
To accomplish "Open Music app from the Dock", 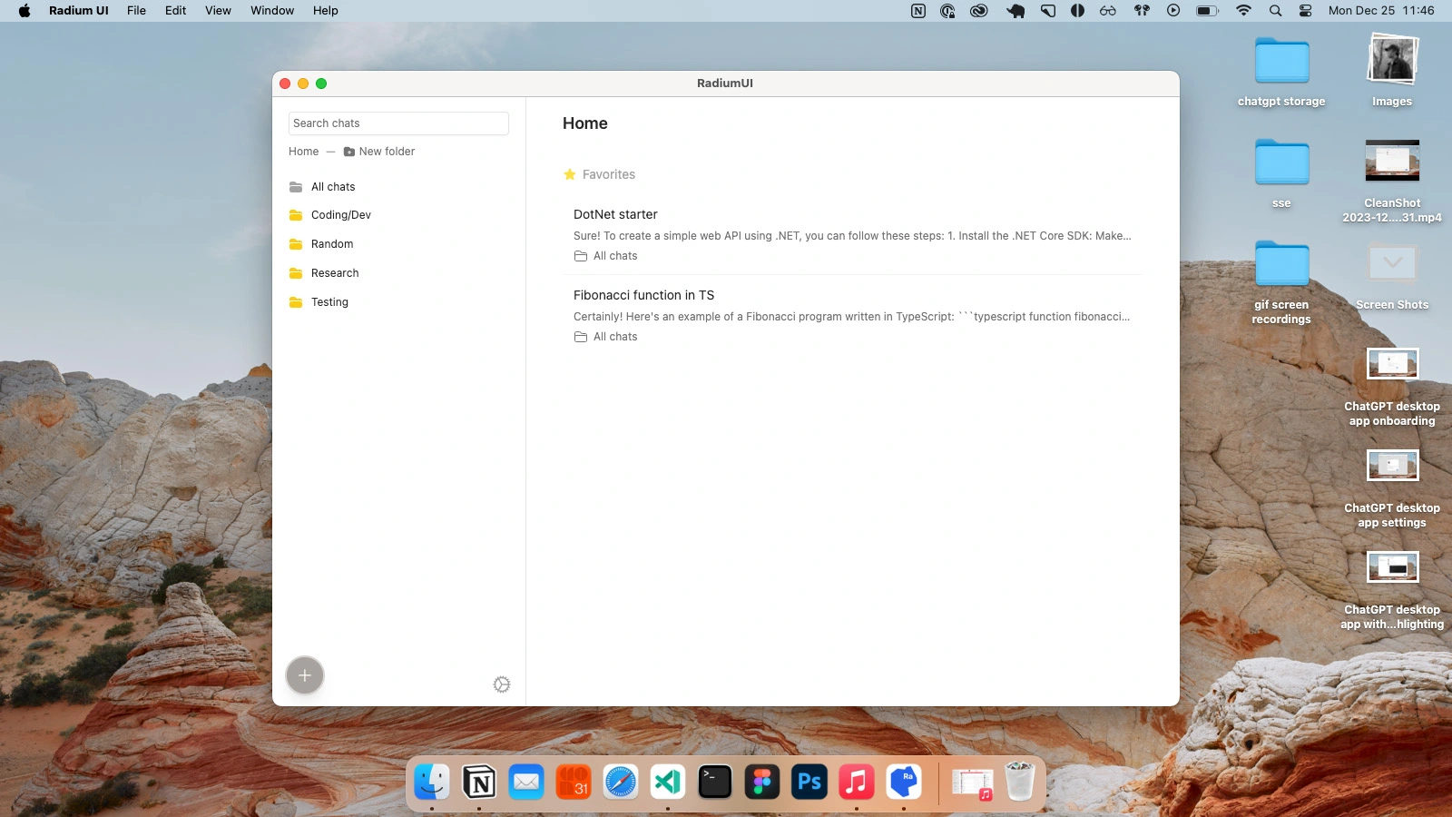I will pyautogui.click(x=857, y=782).
